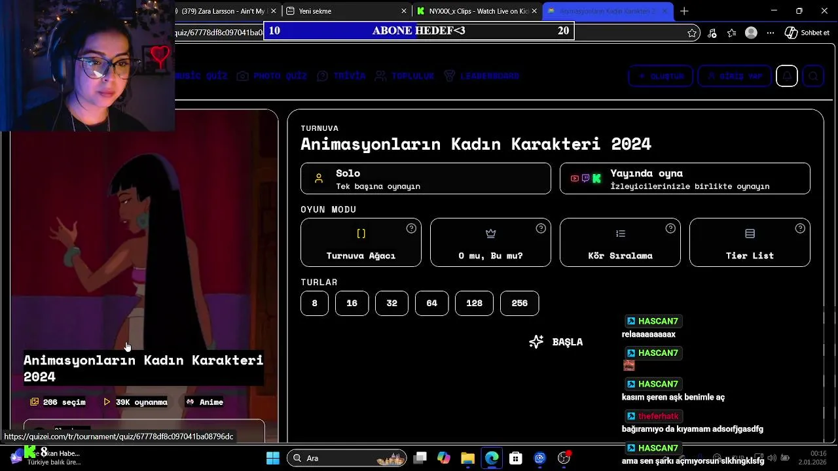Pick 8 rounds option
Image resolution: width=838 pixels, height=471 pixels.
point(314,304)
